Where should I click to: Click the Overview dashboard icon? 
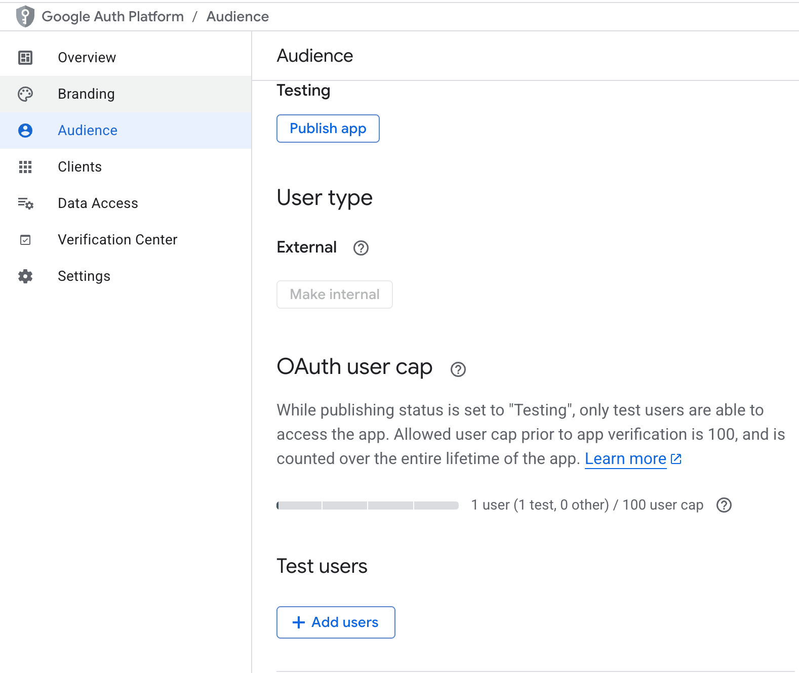pyautogui.click(x=25, y=58)
